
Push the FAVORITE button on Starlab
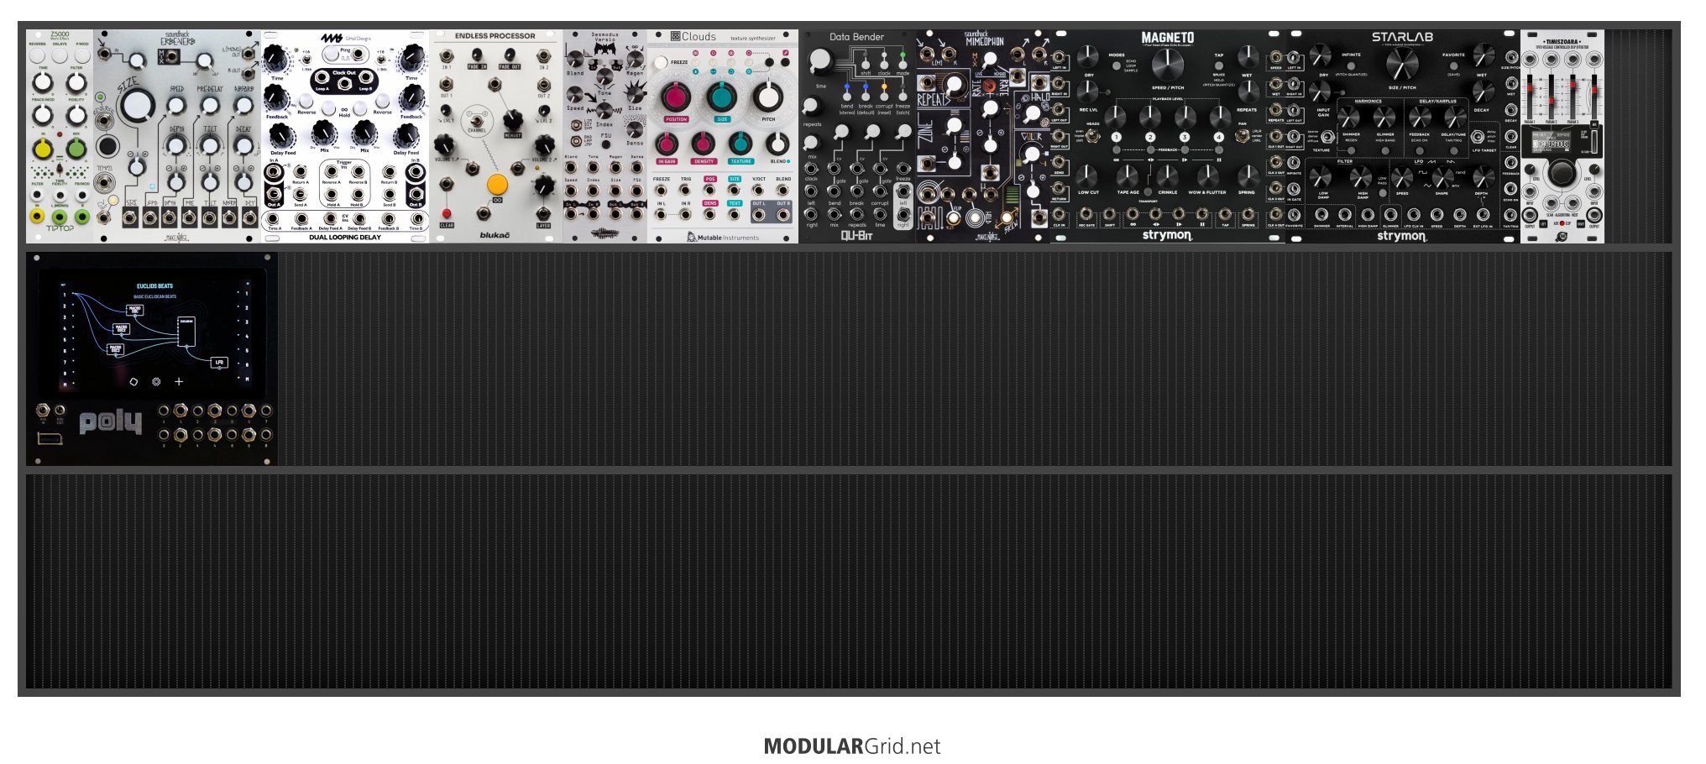(1453, 65)
